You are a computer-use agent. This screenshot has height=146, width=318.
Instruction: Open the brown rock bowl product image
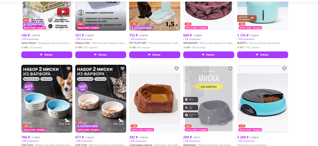154,99
